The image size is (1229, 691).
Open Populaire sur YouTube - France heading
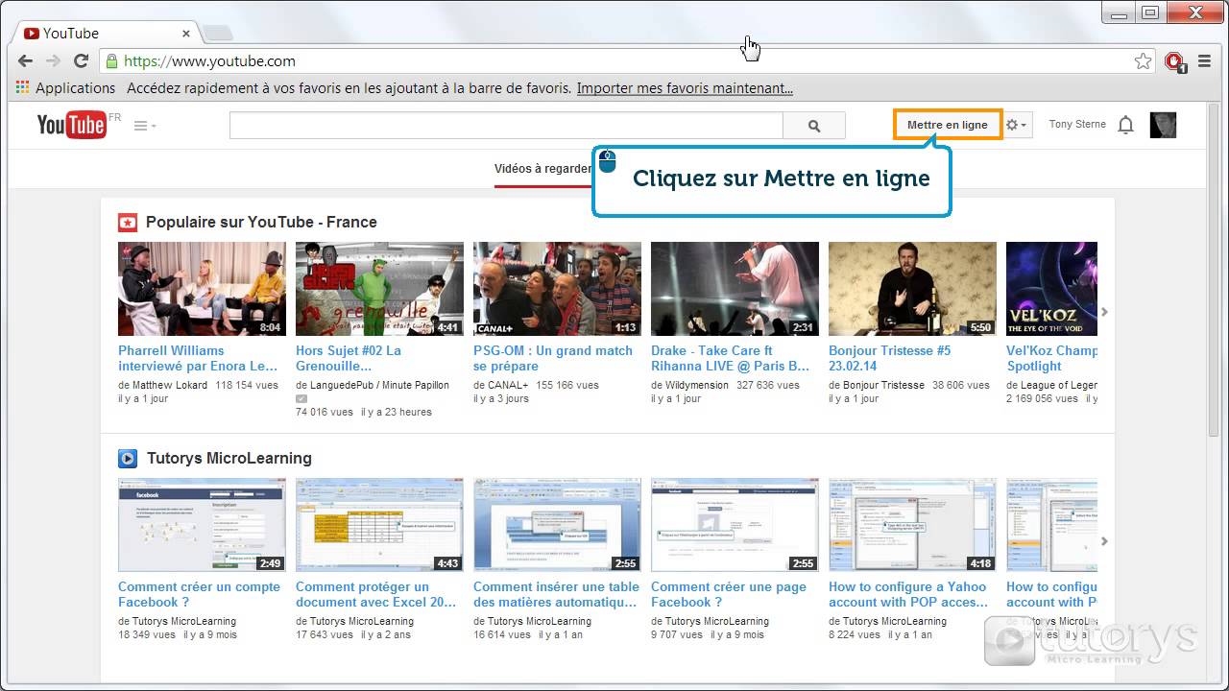pyautogui.click(x=261, y=222)
